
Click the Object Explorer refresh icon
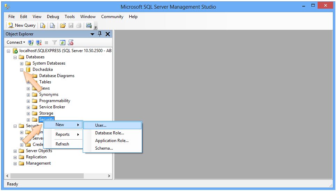tap(62, 42)
